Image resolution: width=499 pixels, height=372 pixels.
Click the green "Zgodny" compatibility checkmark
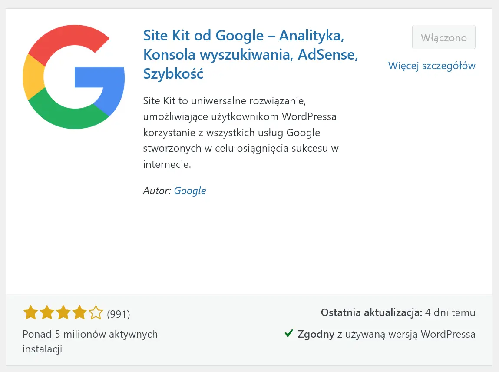click(x=288, y=334)
